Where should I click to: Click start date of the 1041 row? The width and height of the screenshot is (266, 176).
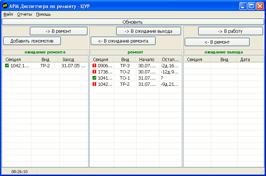coord(147,78)
